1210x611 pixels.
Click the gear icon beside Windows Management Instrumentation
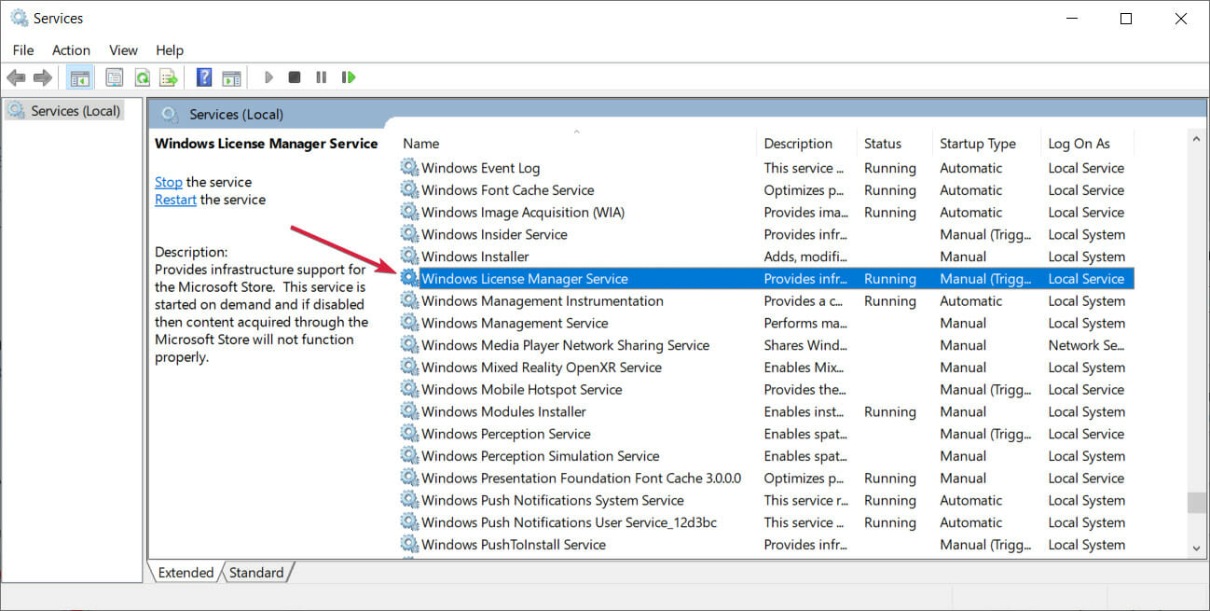(x=409, y=301)
